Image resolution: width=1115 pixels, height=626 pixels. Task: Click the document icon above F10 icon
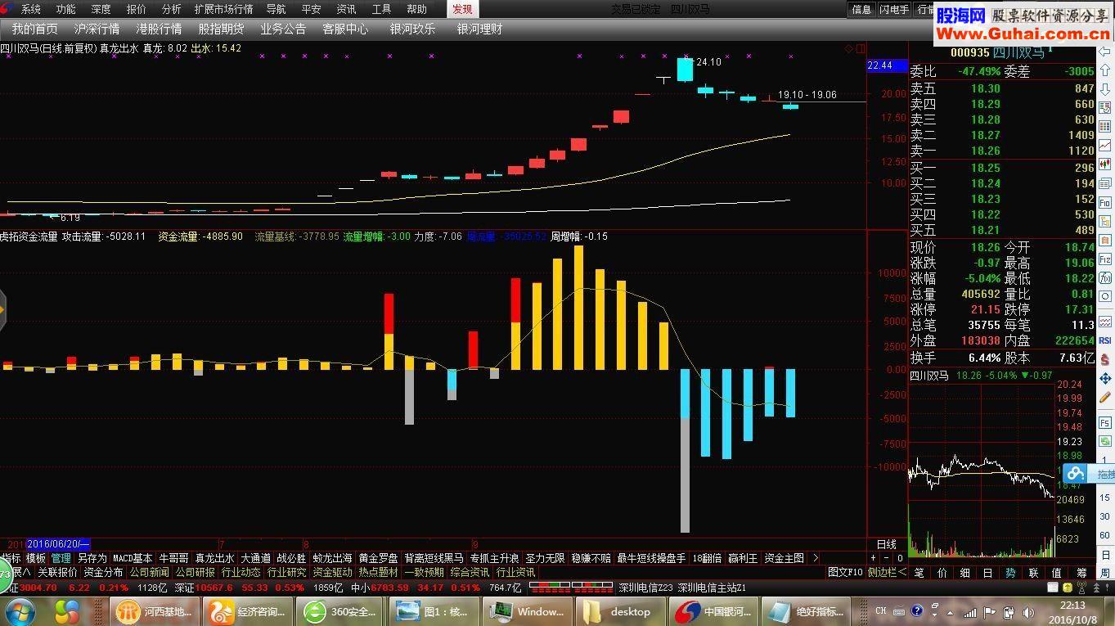(1104, 183)
